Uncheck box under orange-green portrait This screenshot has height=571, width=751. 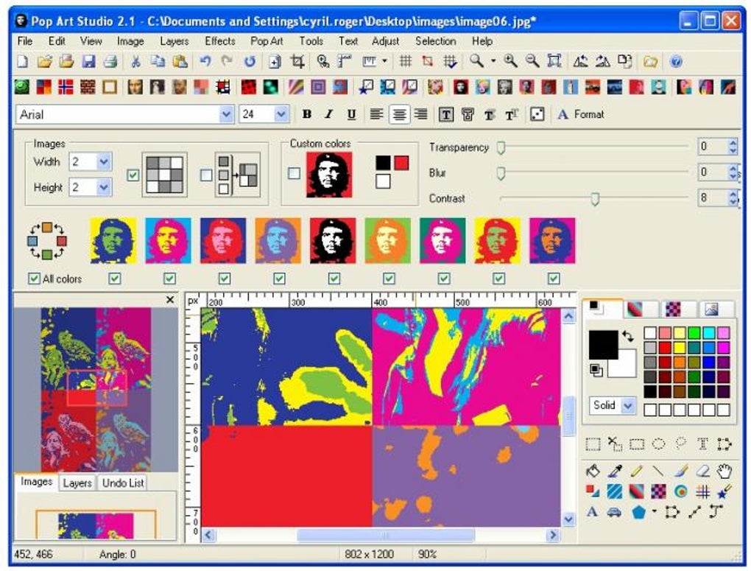coord(389,279)
